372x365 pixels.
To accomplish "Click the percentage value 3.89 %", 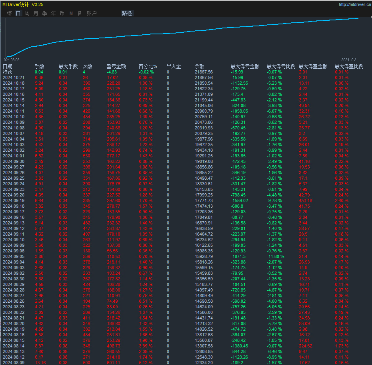I will pos(146,346).
